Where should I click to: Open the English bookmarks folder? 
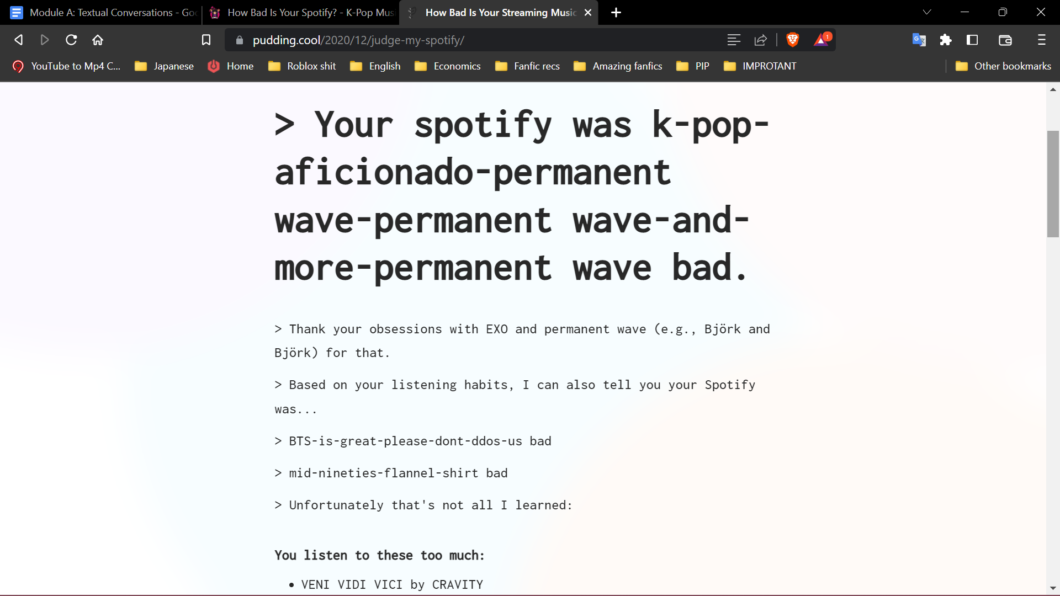[375, 66]
